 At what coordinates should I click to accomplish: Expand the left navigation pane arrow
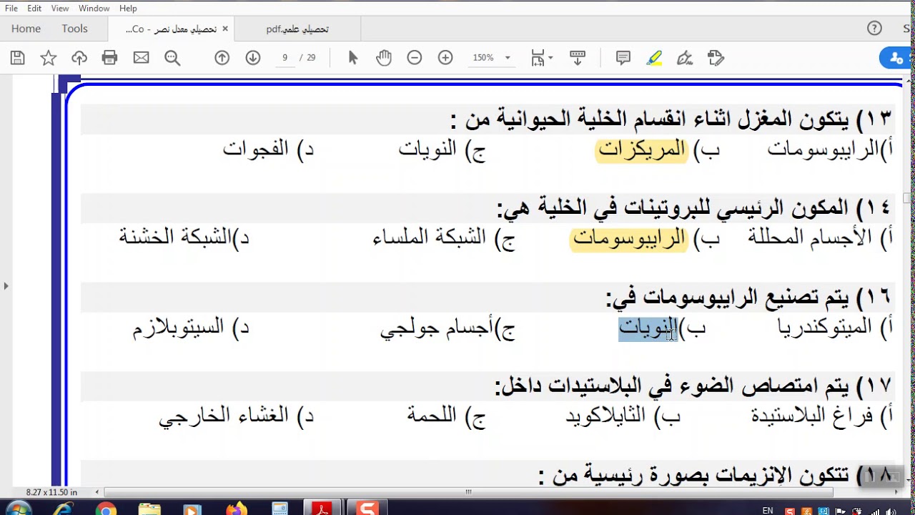pyautogui.click(x=6, y=286)
